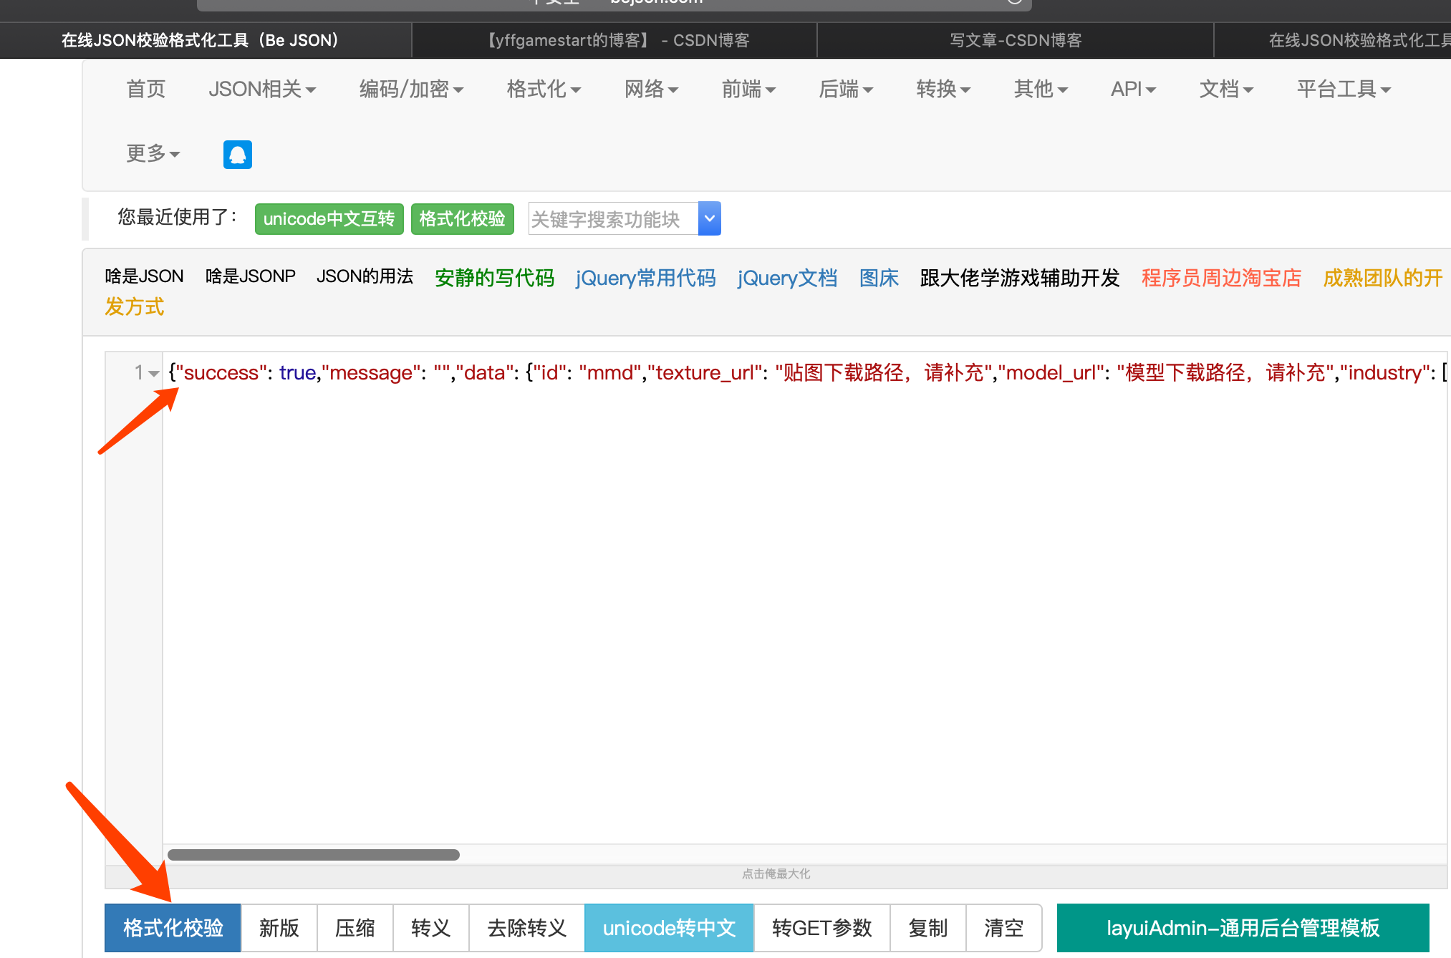Open the 编码/加密 dropdown menu

tap(411, 89)
